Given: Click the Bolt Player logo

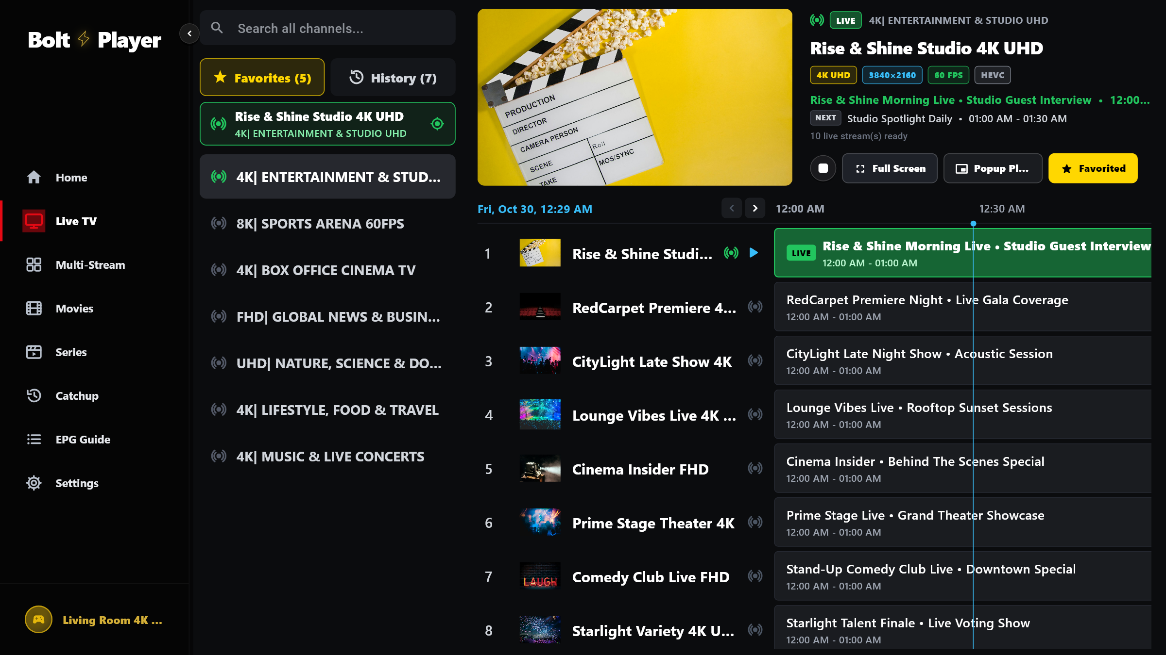Looking at the screenshot, I should 94,40.
